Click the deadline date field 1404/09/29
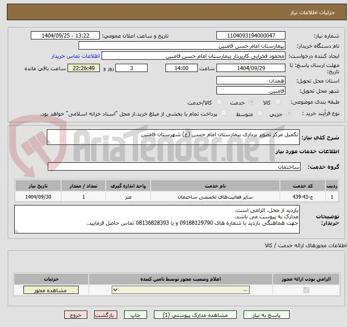This screenshot has width=347, height=327. pos(251,68)
